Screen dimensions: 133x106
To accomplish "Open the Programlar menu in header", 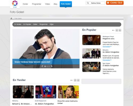I will coord(36,4).
